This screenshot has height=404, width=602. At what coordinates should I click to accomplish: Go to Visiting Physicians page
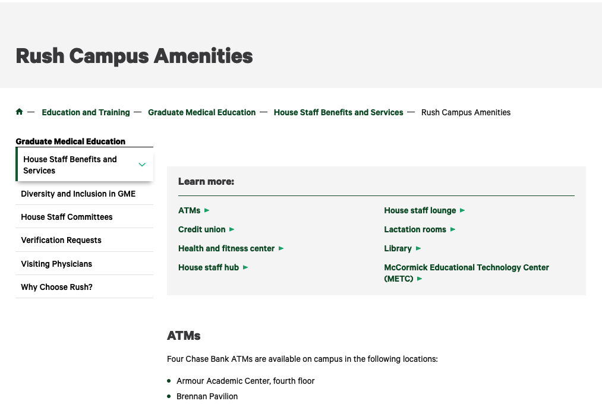tap(56, 264)
